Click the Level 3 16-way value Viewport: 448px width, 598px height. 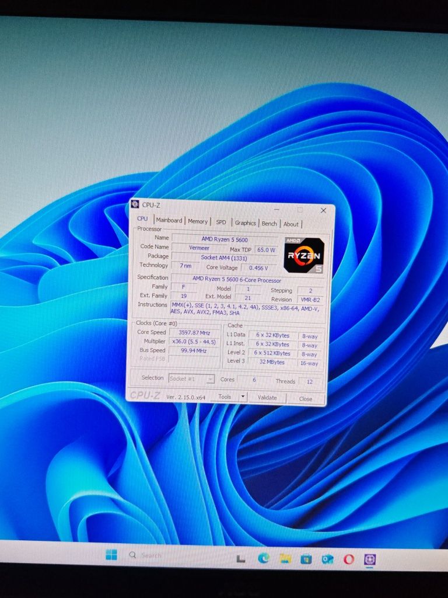click(x=309, y=363)
